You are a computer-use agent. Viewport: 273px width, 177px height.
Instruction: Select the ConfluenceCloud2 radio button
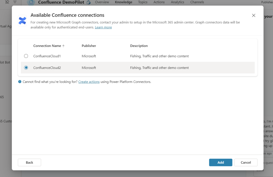(x=26, y=68)
